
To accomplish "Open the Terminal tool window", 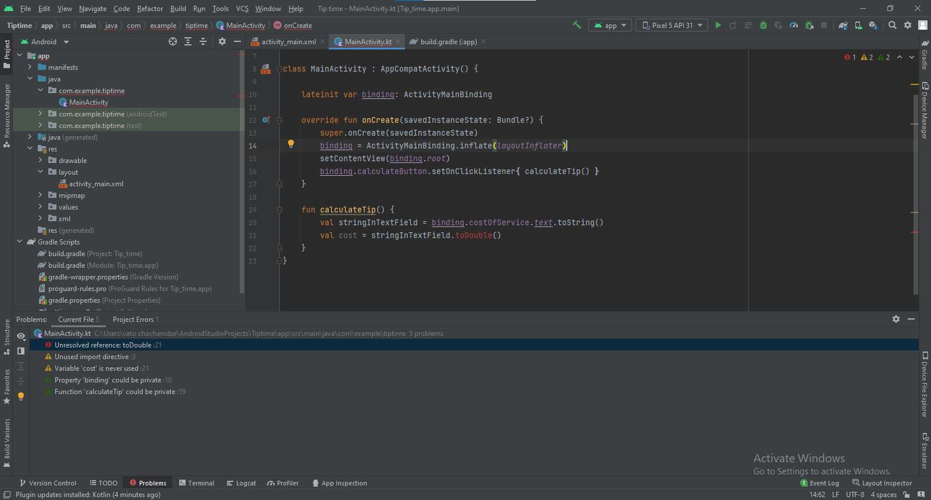I will (197, 483).
